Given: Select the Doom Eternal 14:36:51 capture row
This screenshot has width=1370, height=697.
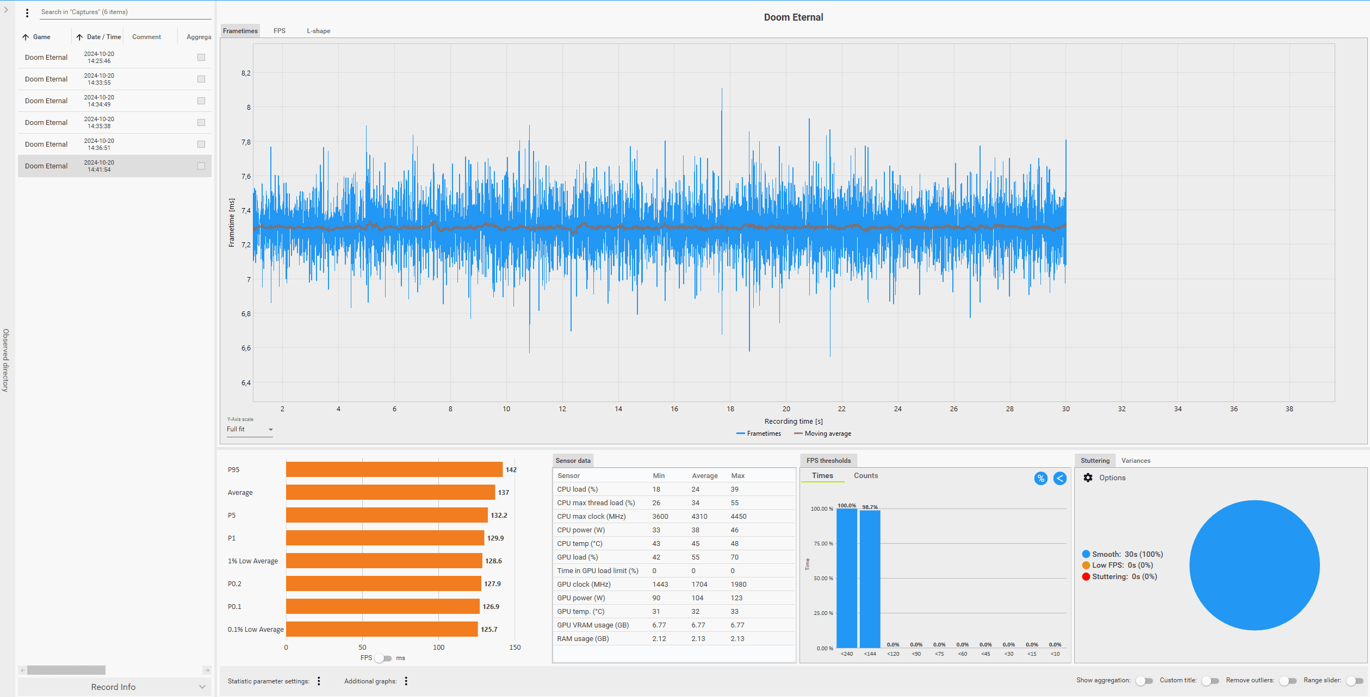Looking at the screenshot, I should click(114, 144).
